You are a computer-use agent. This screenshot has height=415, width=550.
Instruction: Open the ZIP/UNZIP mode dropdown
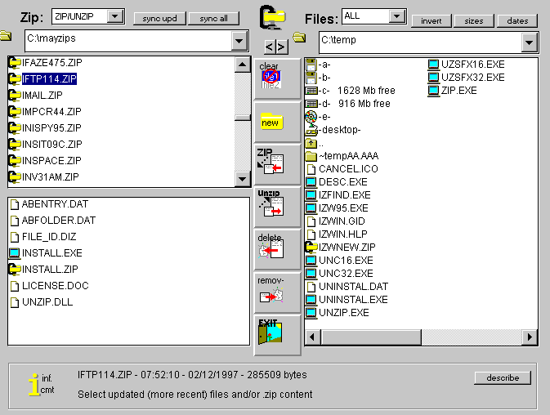[x=115, y=16]
